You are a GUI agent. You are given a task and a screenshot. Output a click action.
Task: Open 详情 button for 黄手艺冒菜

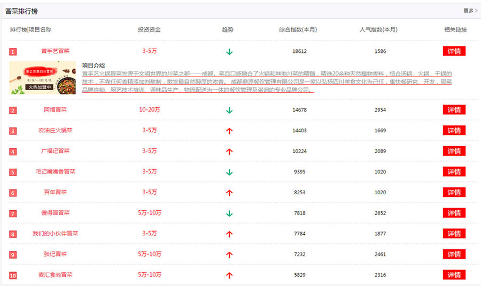[454, 51]
